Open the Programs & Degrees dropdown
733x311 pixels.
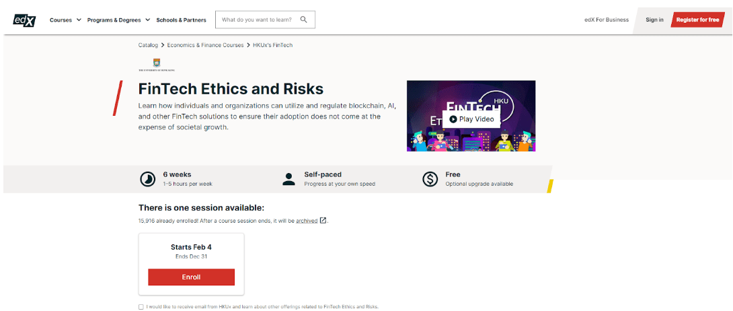[118, 20]
